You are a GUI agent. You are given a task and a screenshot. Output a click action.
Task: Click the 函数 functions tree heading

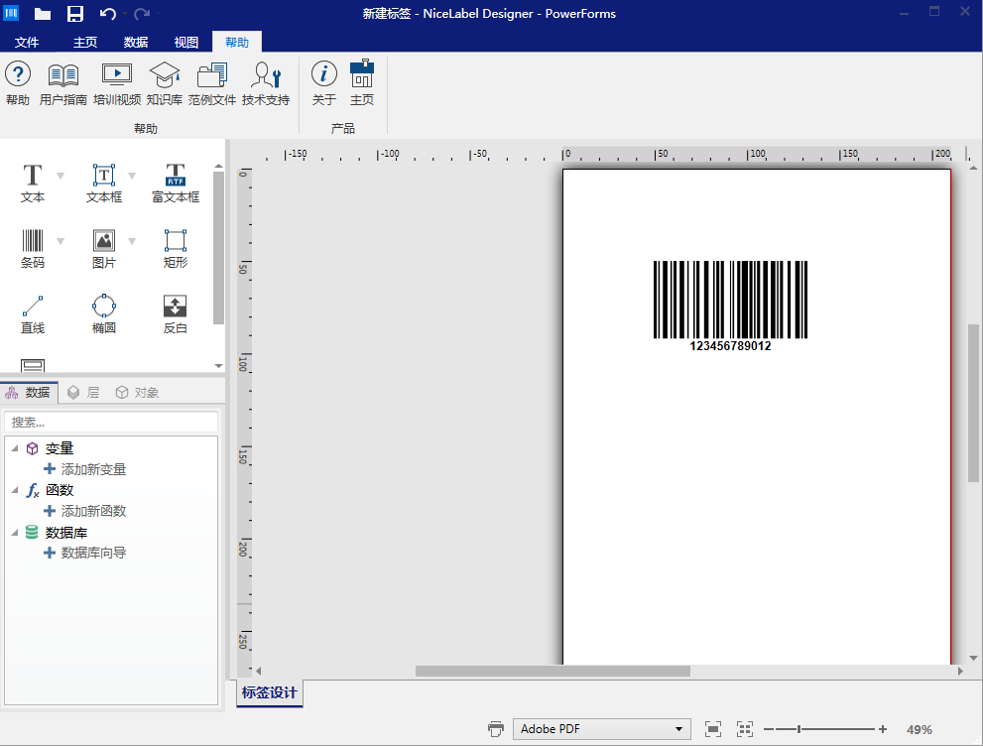point(60,490)
